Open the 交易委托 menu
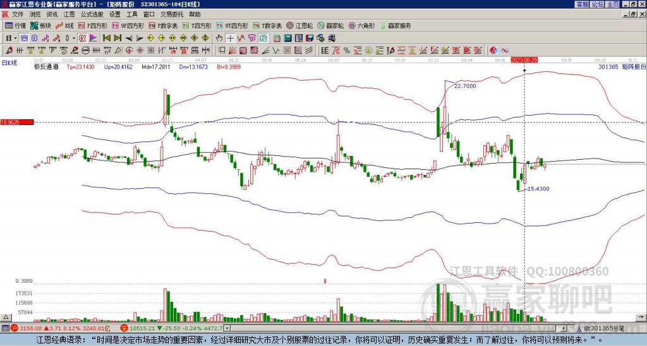The image size is (647, 346). point(172,15)
